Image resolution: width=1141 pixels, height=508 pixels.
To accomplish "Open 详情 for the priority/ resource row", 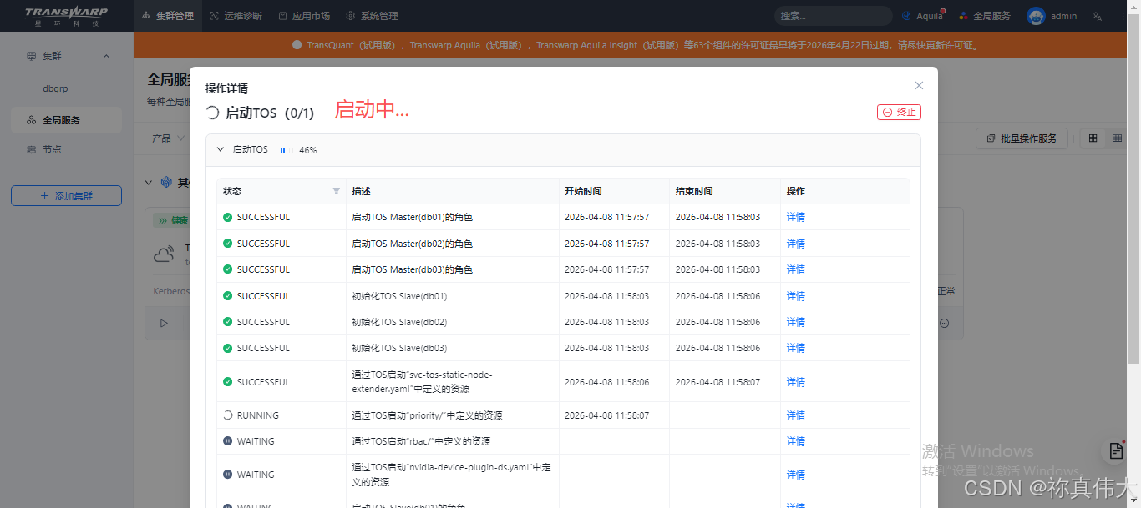I will tap(796, 415).
